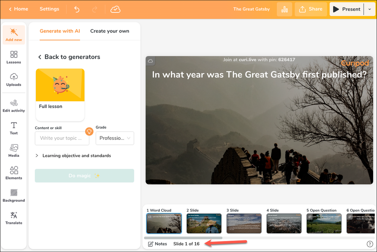Click the undo arrow in the top bar
The height and width of the screenshot is (252, 377).
pyautogui.click(x=77, y=9)
